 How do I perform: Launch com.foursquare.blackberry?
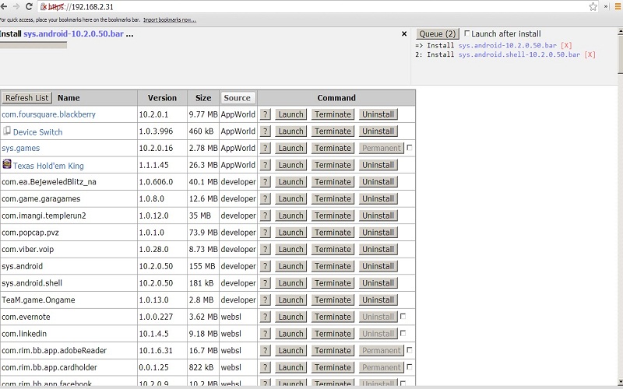[290, 114]
